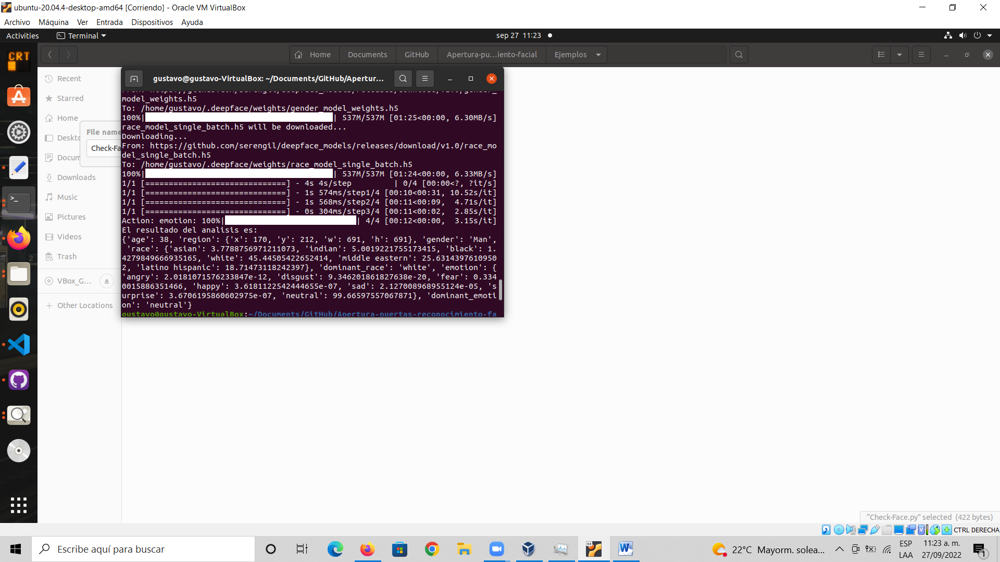The width and height of the screenshot is (1000, 562).
Task: Open Other Locations in the sidebar
Action: click(84, 305)
